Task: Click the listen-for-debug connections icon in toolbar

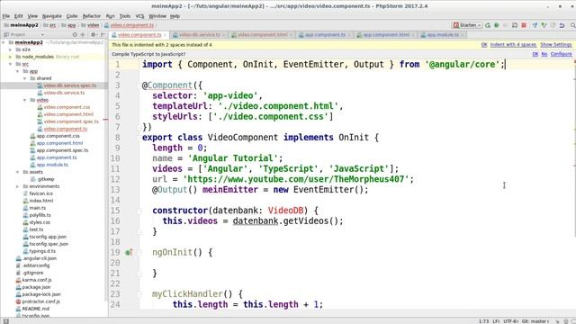Action: (x=515, y=25)
